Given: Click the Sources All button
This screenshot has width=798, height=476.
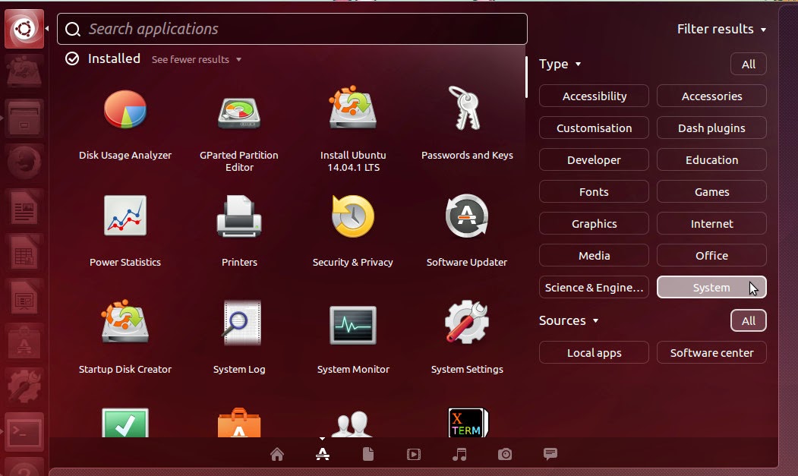Looking at the screenshot, I should pyautogui.click(x=748, y=320).
